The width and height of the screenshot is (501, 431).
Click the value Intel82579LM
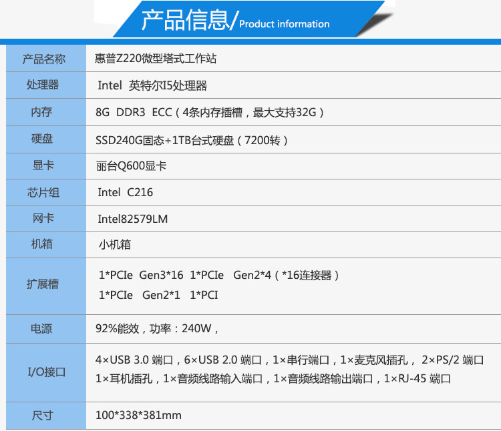[x=133, y=219]
